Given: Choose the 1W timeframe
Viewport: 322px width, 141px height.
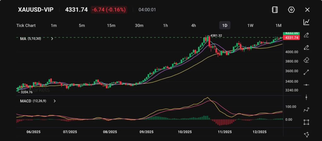Looking at the screenshot, I should click(250, 25).
